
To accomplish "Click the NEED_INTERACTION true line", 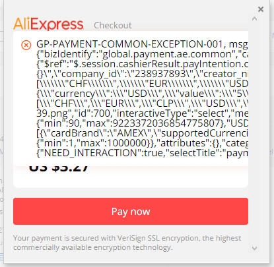I will coord(142,153).
